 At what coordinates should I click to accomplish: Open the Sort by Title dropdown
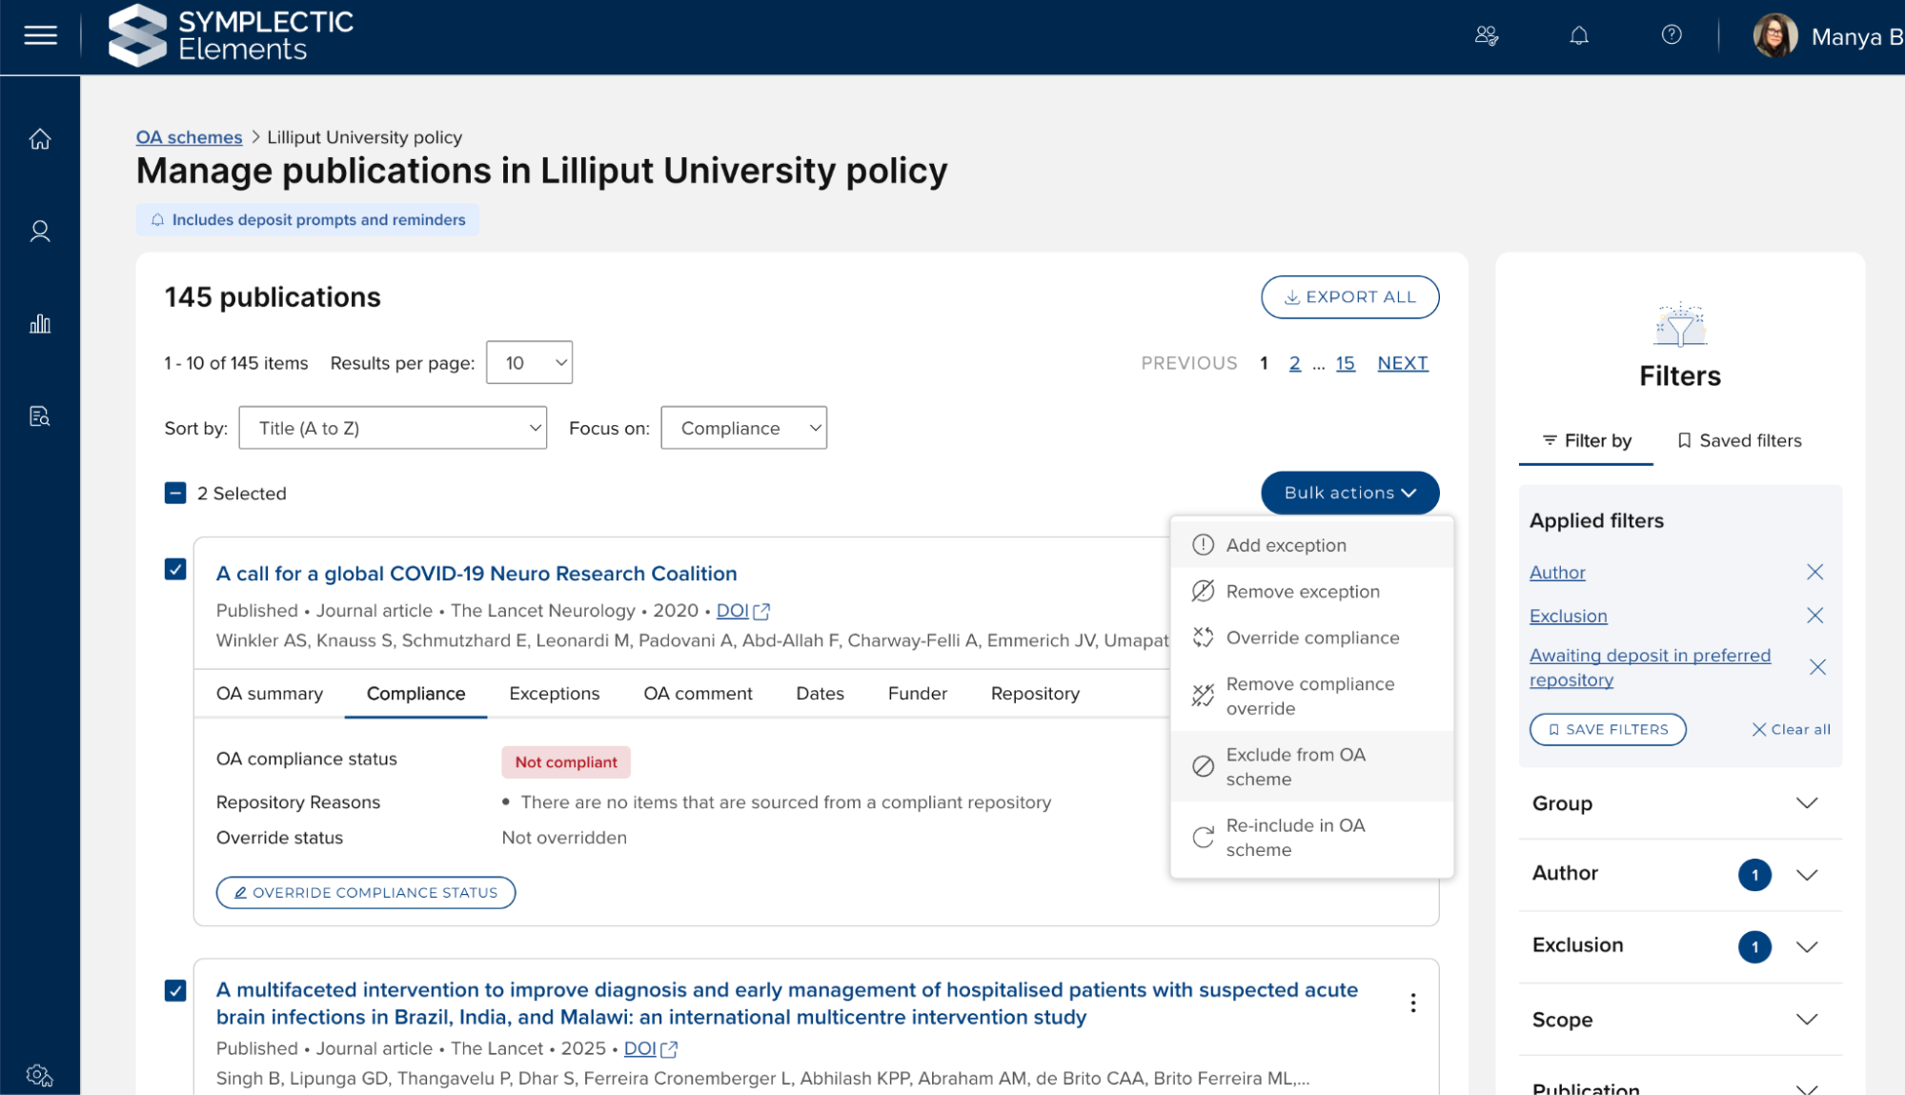(393, 428)
